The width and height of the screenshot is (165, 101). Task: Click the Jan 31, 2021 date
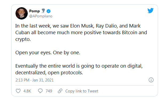(x=43, y=80)
